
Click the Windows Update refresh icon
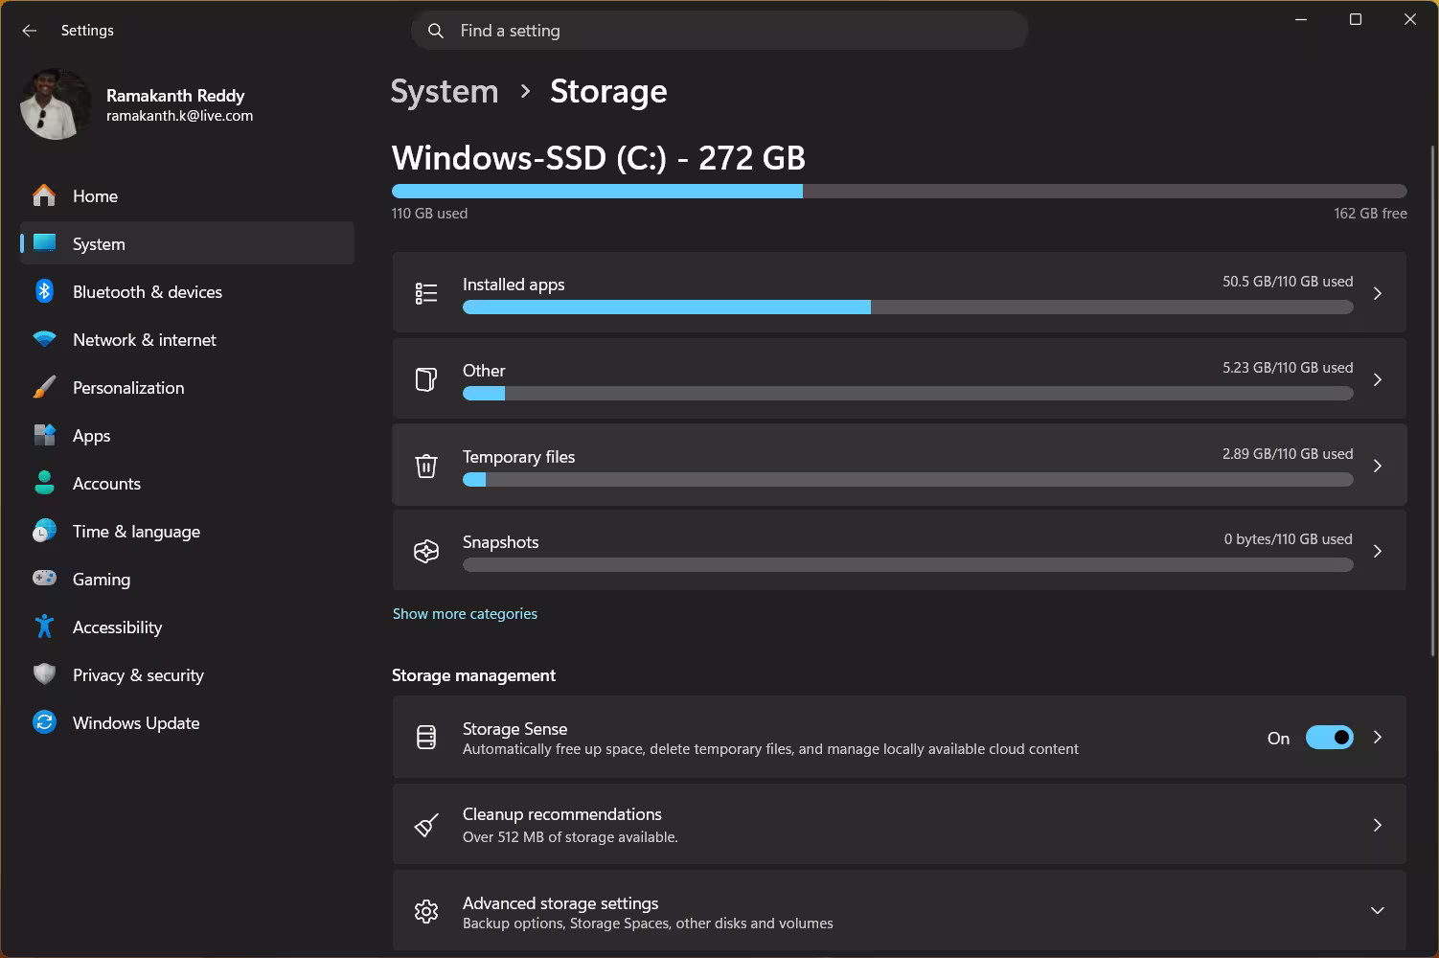[x=44, y=722]
